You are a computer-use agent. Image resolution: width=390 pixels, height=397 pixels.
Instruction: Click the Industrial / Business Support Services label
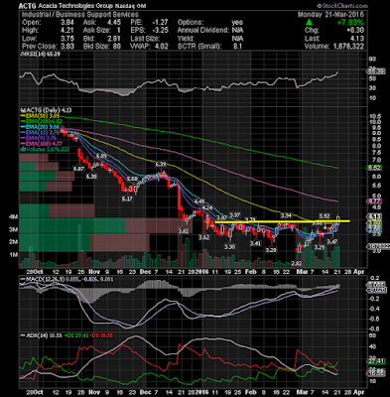pos(80,15)
